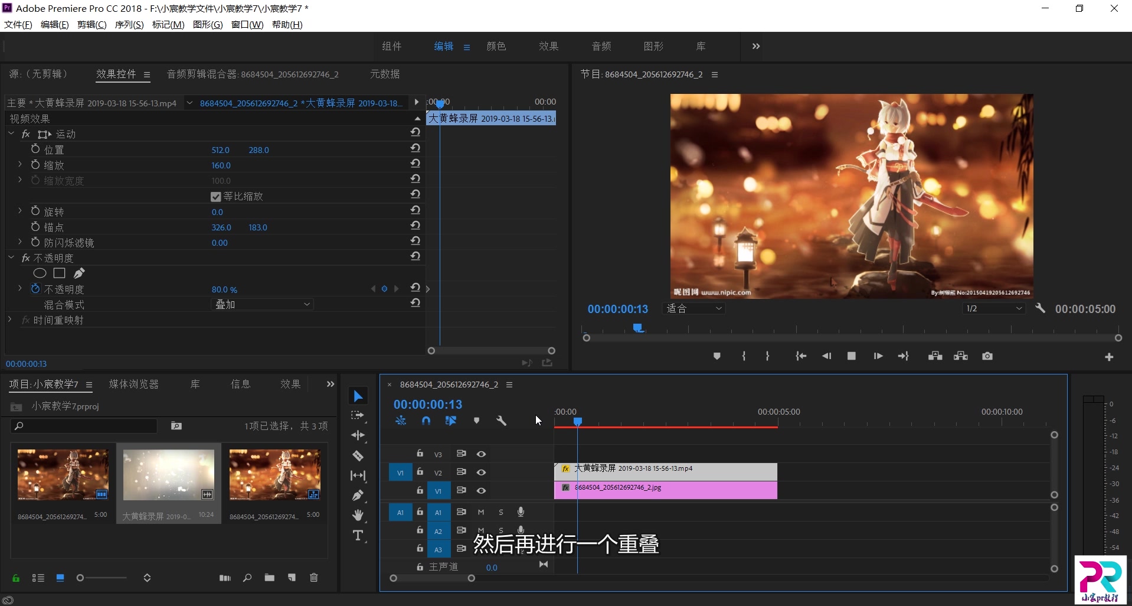Open button editor plus icon

coord(1109,357)
